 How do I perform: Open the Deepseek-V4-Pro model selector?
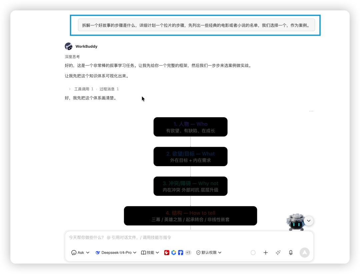(116, 252)
